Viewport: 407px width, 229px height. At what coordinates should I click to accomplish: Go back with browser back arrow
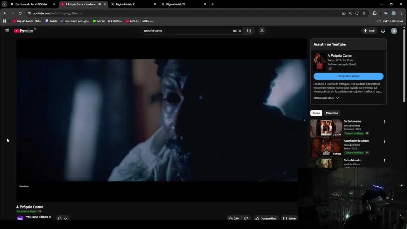5,13
